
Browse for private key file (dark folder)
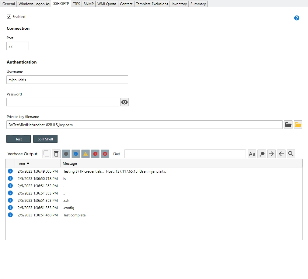click(x=288, y=125)
